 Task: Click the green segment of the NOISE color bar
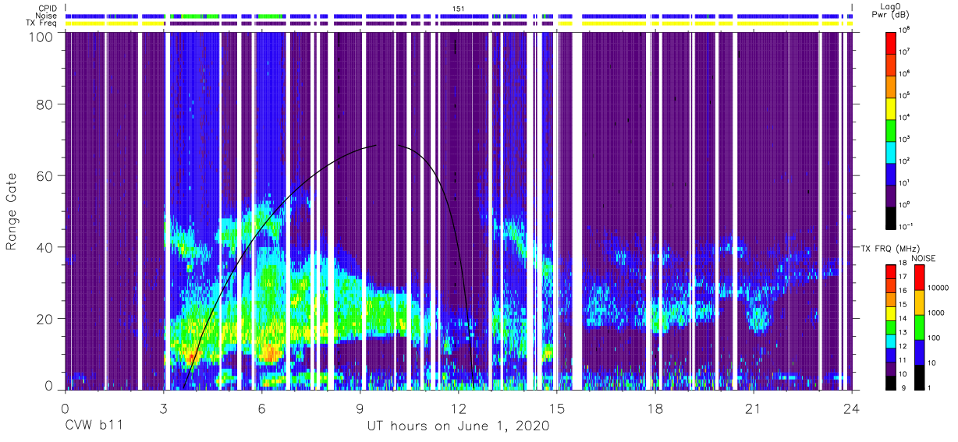[920, 327]
